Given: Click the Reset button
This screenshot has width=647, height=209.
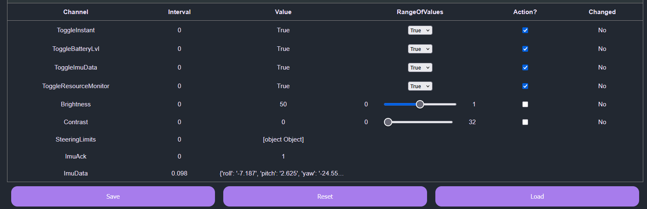Looking at the screenshot, I should tap(325, 197).
